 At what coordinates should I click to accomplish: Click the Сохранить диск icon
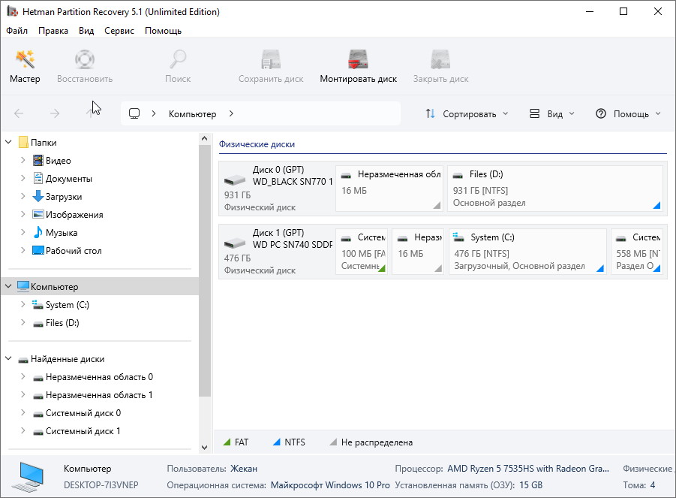click(271, 59)
